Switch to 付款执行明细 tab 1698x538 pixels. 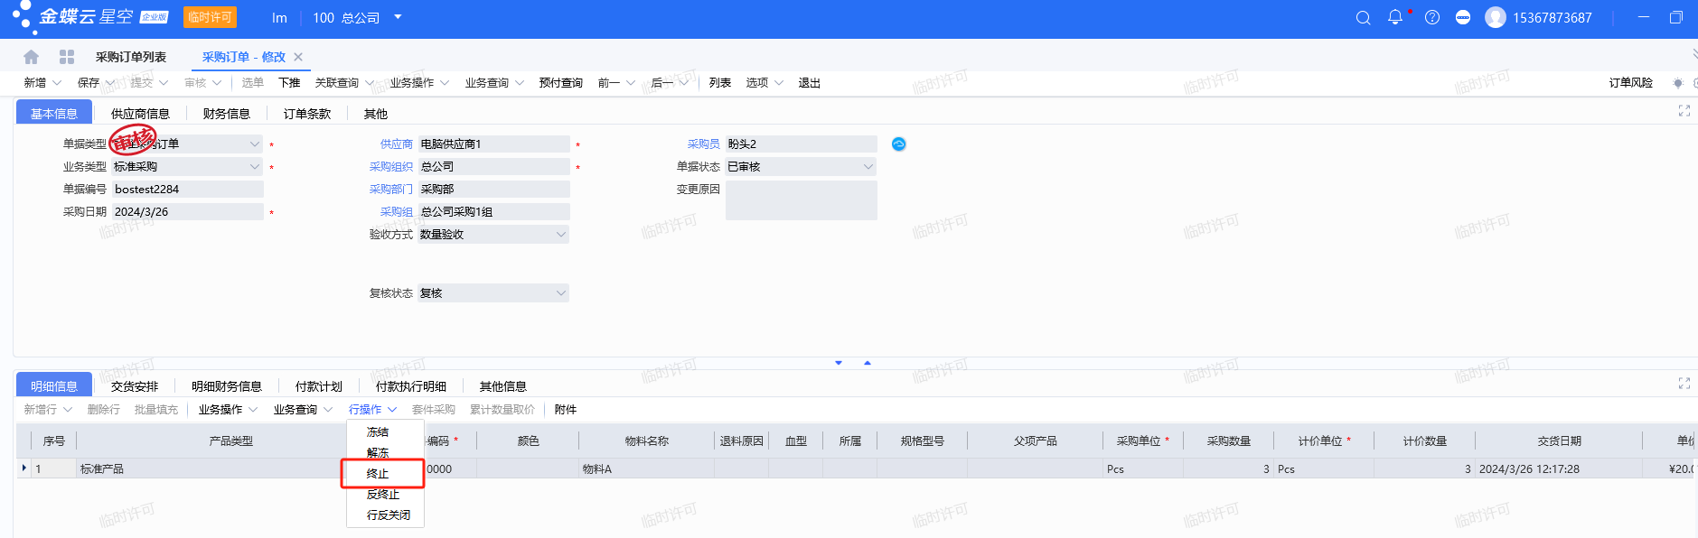coord(411,386)
